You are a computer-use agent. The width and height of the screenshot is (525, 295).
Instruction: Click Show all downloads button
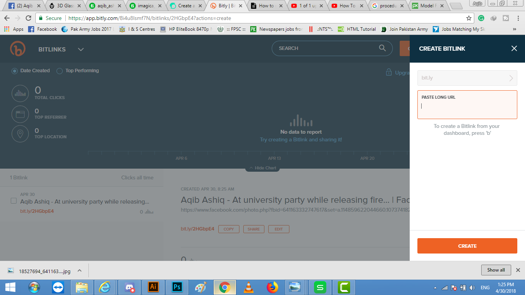[496, 270]
